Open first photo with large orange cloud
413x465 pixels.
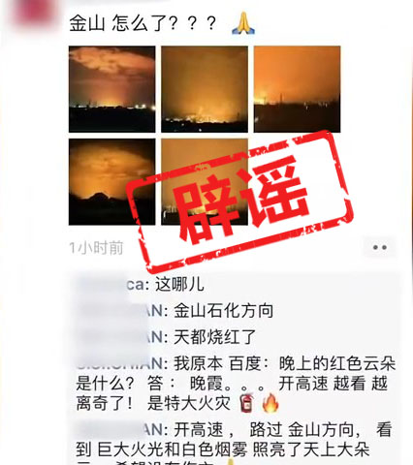tap(112, 89)
